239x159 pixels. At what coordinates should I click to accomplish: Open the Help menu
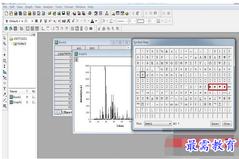[x=90, y=7]
